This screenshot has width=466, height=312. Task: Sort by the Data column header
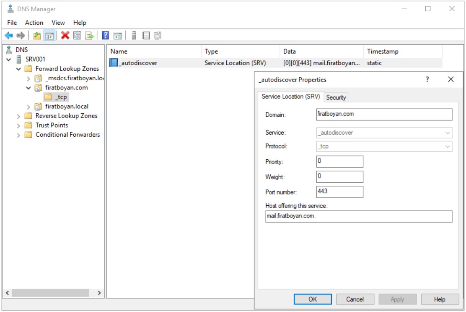321,51
